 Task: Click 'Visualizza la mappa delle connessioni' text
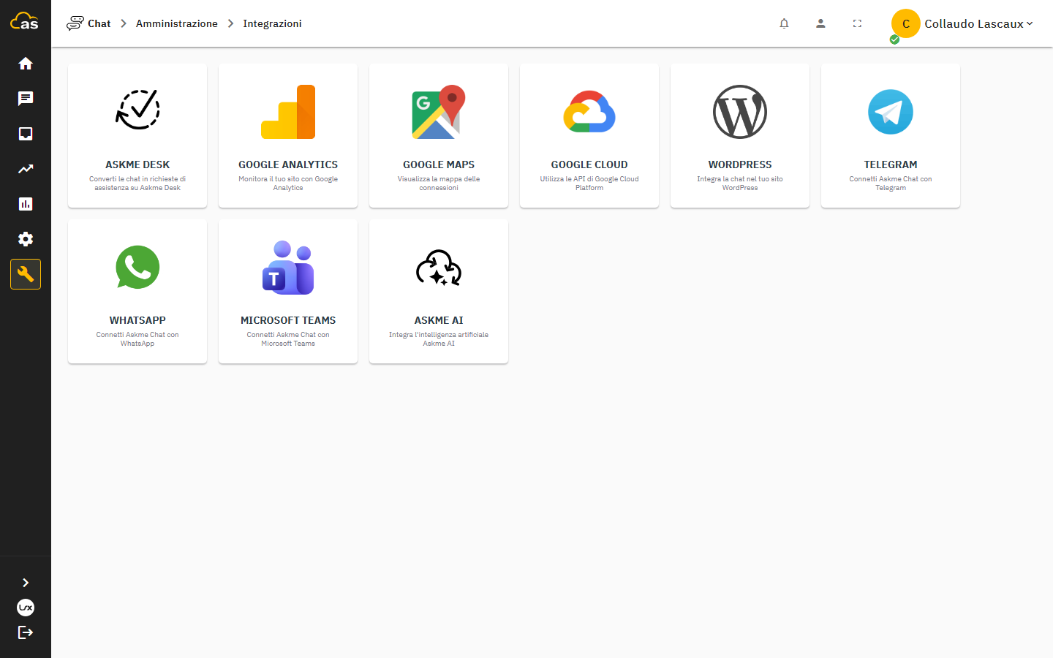click(439, 184)
